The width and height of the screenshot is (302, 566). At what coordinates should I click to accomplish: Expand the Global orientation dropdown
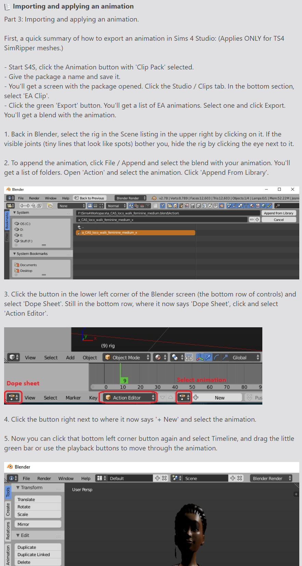(x=245, y=357)
